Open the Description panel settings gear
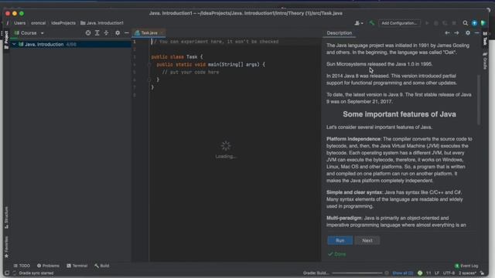This screenshot has height=278, width=495. click(x=468, y=32)
